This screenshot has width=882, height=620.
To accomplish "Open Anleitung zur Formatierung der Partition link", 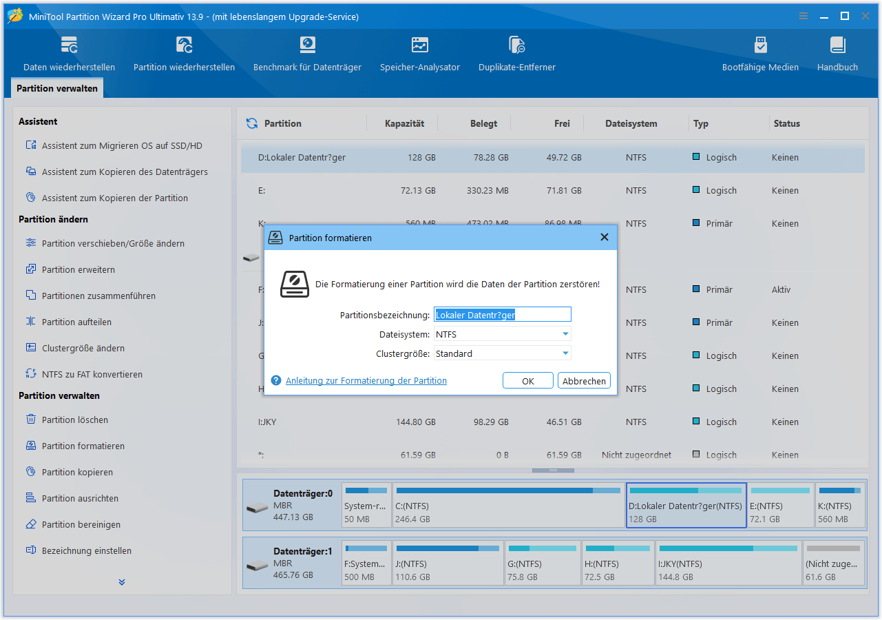I will point(366,381).
